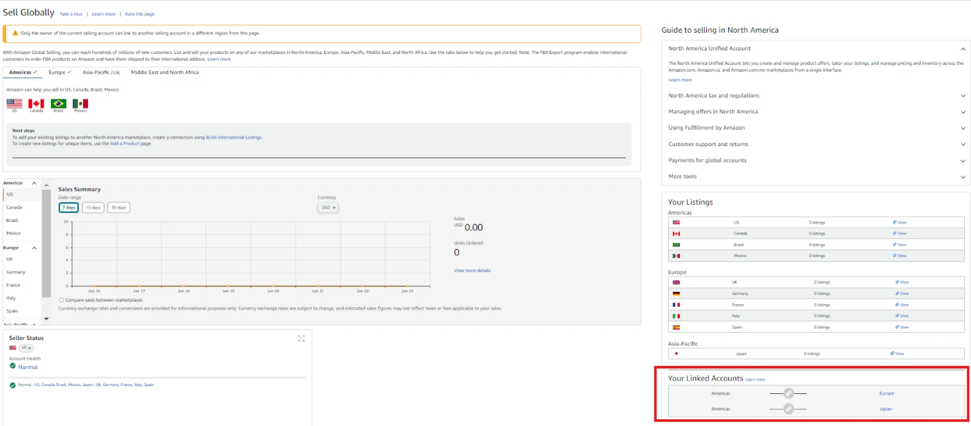The height and width of the screenshot is (426, 971).
Task: Collapse the Europe group in sidebar
Action: coord(34,248)
